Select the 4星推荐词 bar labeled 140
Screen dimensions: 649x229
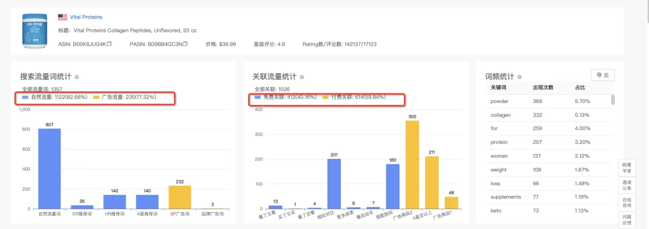147,202
